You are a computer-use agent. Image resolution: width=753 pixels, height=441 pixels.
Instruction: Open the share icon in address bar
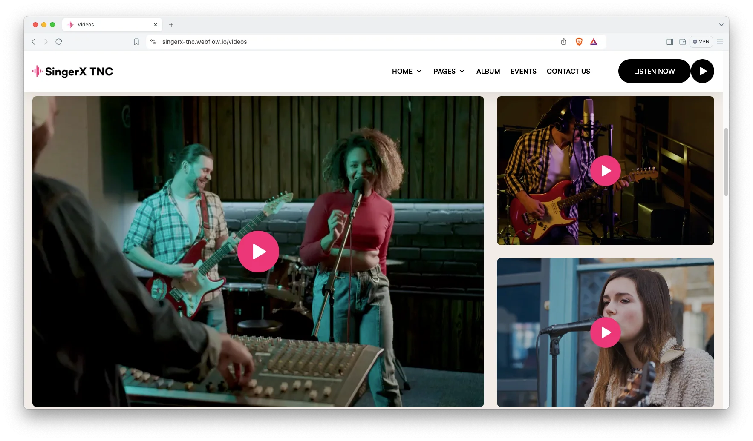pyautogui.click(x=564, y=42)
